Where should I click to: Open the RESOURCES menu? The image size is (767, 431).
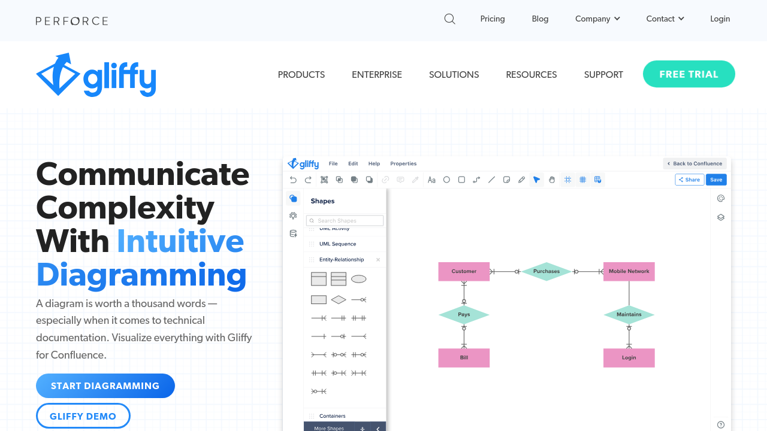[532, 75]
